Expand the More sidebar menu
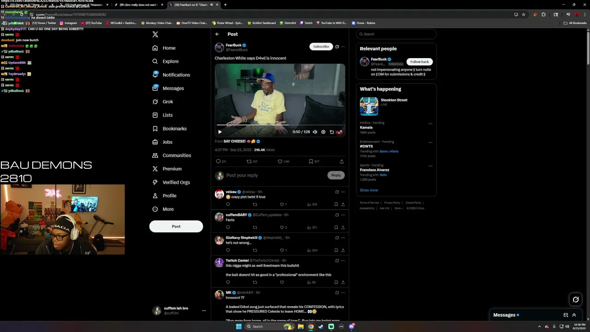This screenshot has width=590, height=332. (x=163, y=209)
